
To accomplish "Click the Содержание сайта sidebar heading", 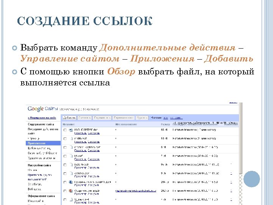I will pyautogui.click(x=41, y=124).
